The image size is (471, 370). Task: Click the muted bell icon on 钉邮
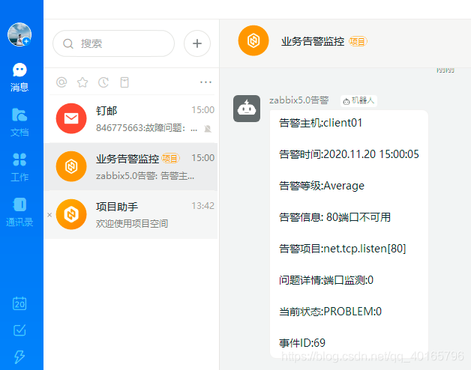click(208, 129)
